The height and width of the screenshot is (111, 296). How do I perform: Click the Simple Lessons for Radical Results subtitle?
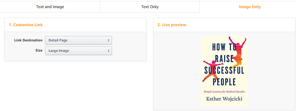click(x=224, y=92)
